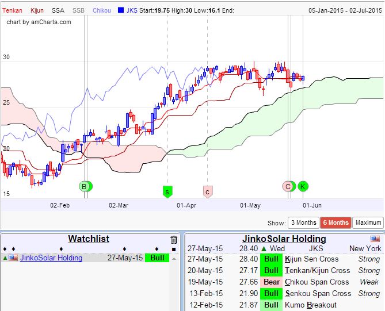
Task: Click the pink capital C marker
Action: point(288,186)
